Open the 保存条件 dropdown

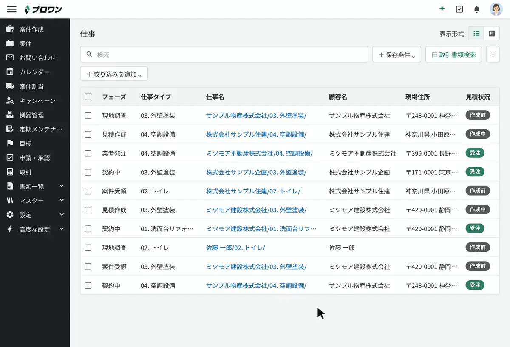[397, 54]
